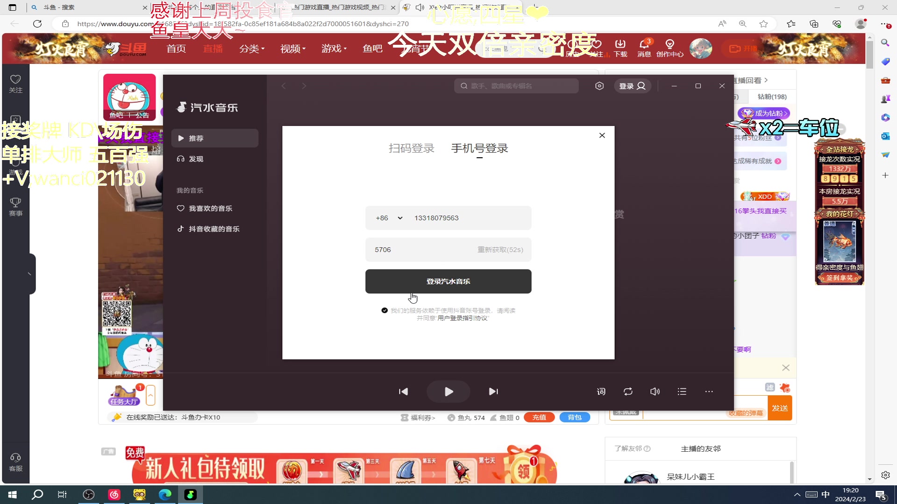The height and width of the screenshot is (504, 897).
Task: Open 直播 in Douyu navigation
Action: pos(213,49)
